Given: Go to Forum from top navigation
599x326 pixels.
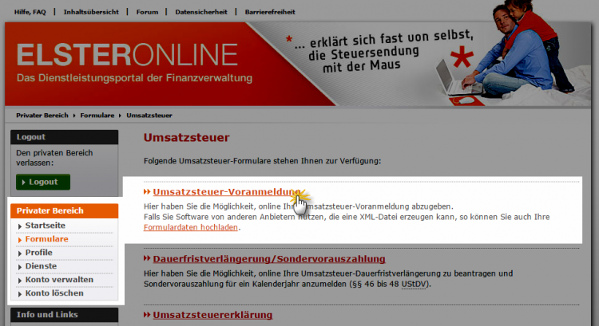Looking at the screenshot, I should tap(147, 12).
